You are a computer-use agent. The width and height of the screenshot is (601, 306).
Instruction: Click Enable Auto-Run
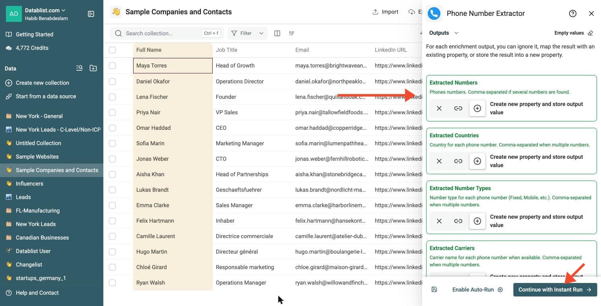(x=477, y=290)
